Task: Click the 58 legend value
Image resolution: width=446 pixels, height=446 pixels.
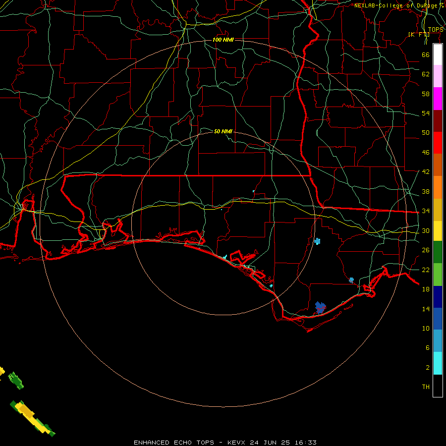Action: point(426,94)
